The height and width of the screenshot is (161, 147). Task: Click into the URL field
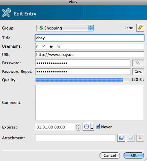pos(90,54)
